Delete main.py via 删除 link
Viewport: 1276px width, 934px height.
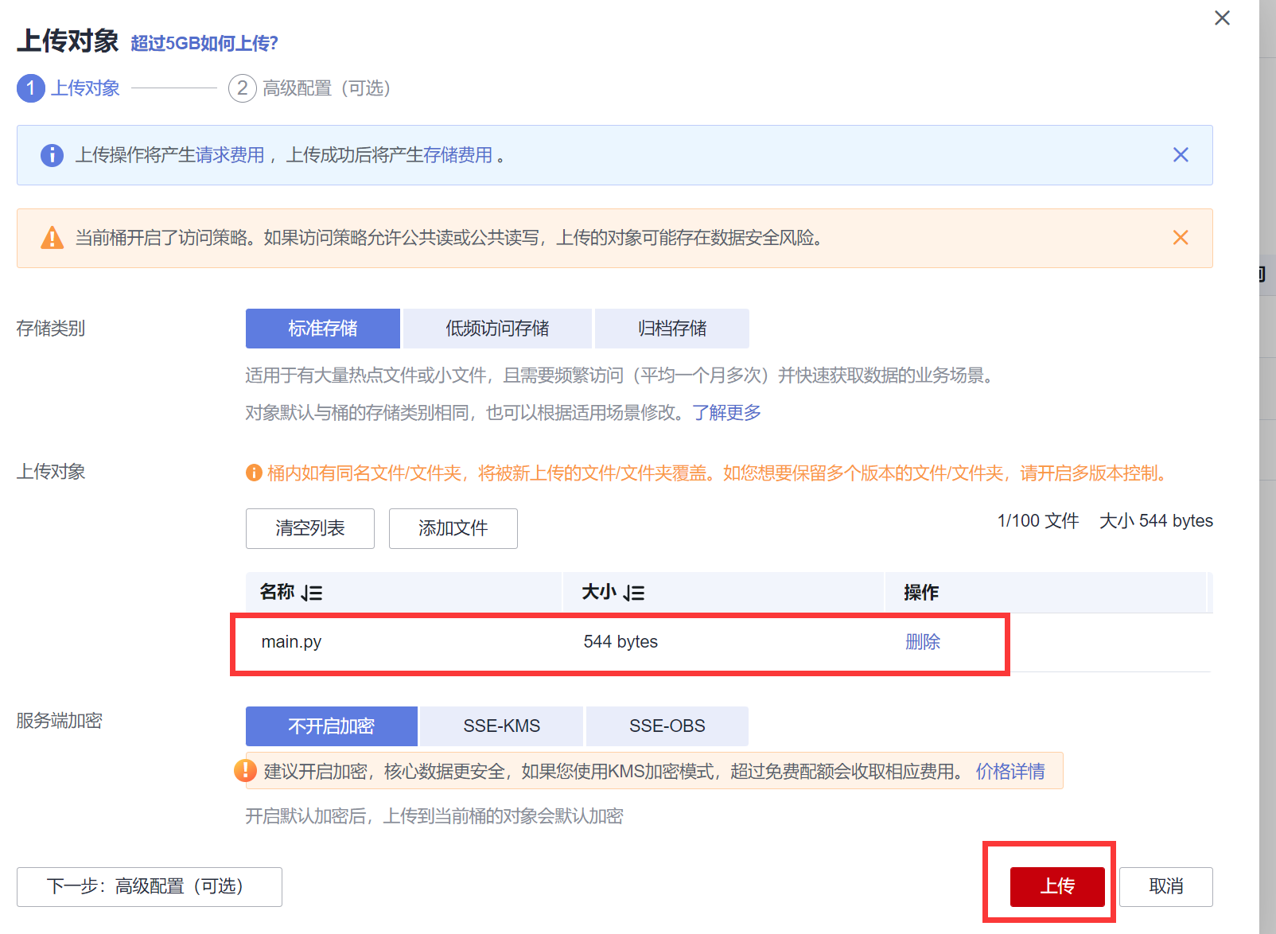click(923, 642)
